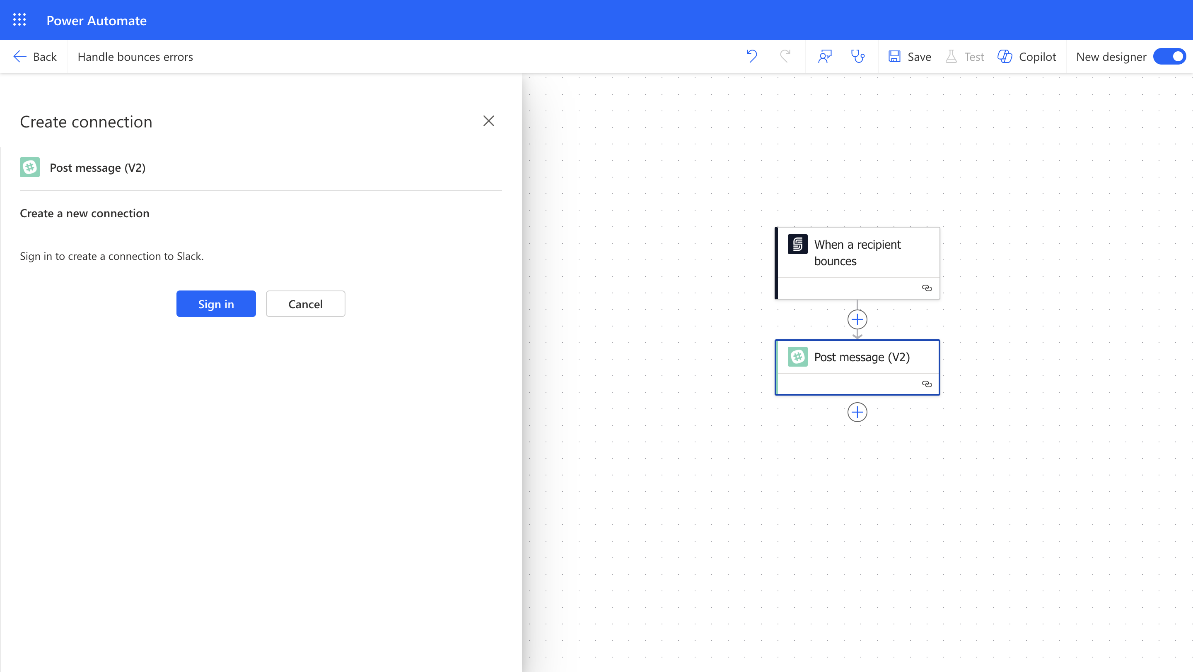Image resolution: width=1193 pixels, height=672 pixels.
Task: Open the Flow checker stethoscope icon
Action: pos(858,56)
